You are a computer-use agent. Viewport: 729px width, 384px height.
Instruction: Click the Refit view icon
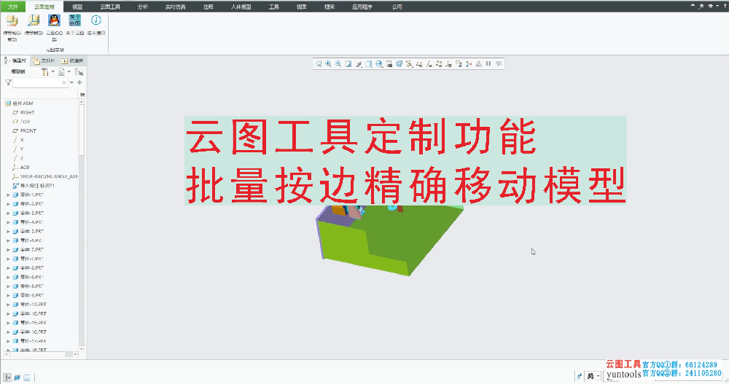(x=319, y=63)
